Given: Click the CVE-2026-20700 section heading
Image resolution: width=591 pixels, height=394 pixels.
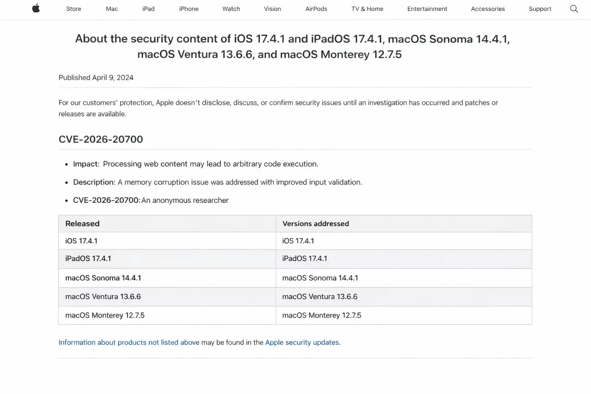Looking at the screenshot, I should point(101,139).
